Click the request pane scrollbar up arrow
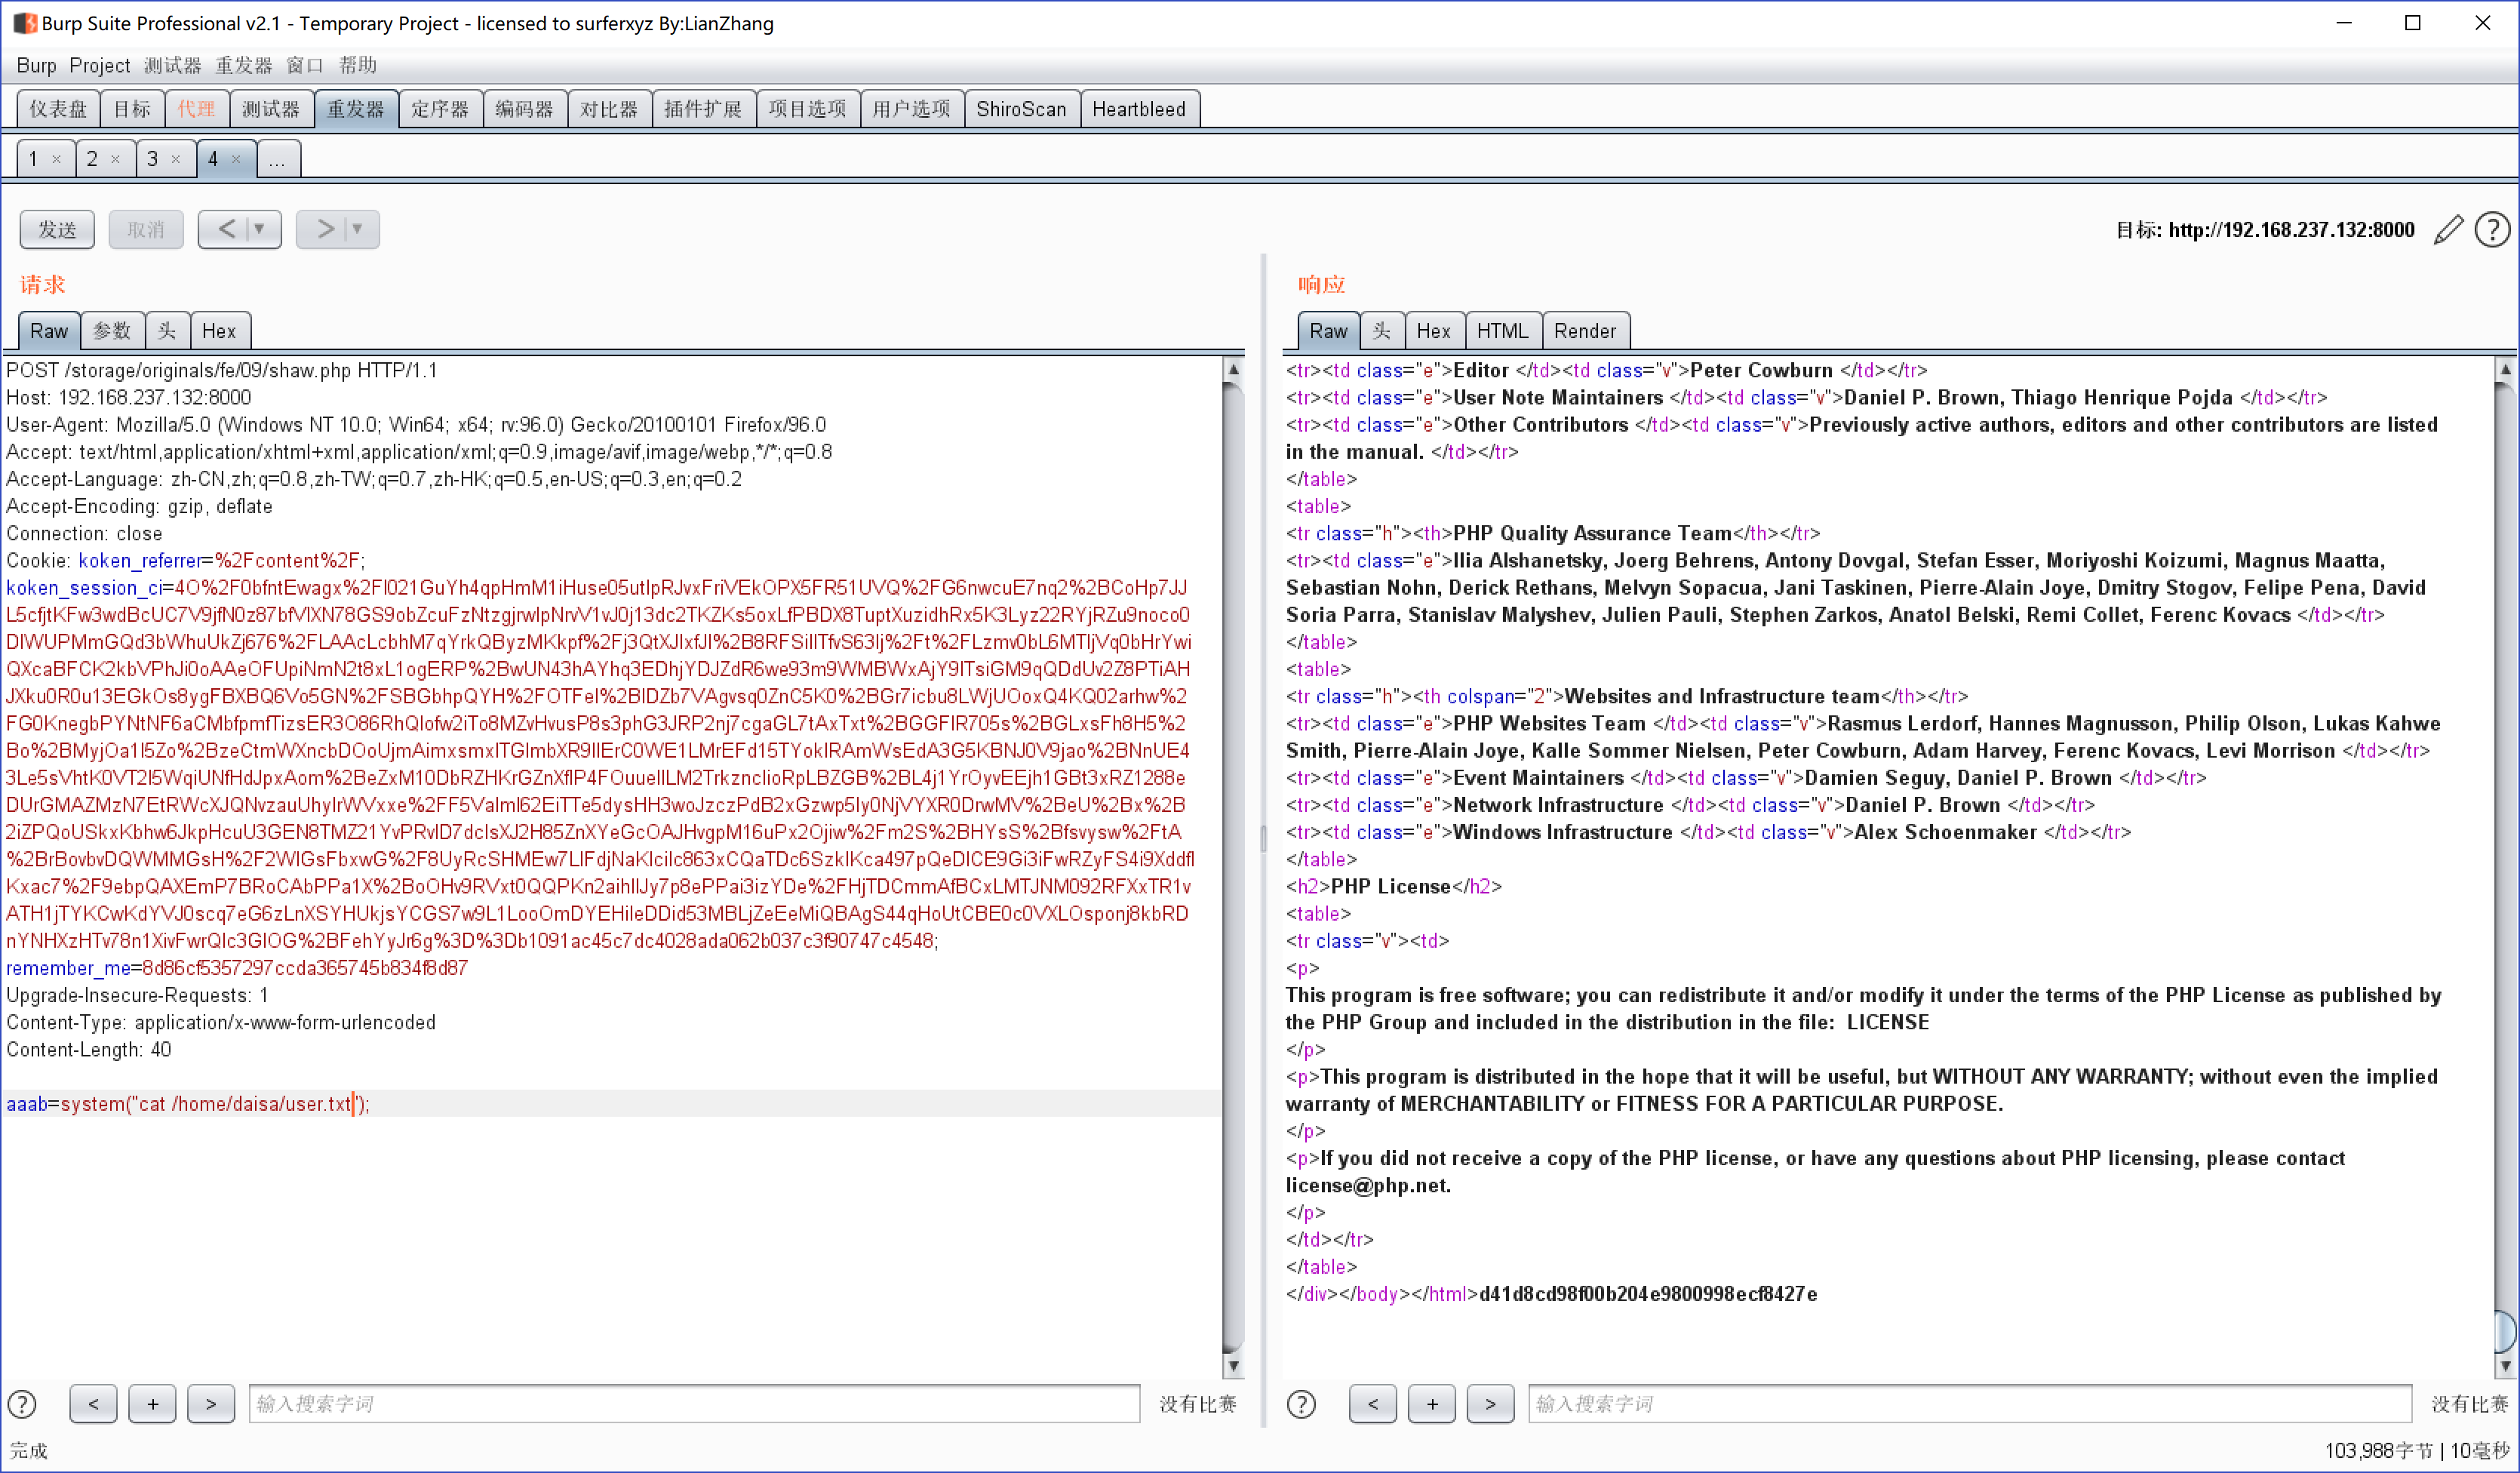Viewport: 2520px width, 1473px height. pyautogui.click(x=1233, y=369)
